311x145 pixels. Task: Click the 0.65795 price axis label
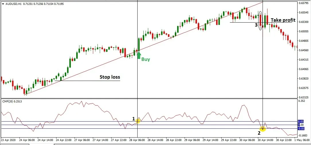click(x=304, y=3)
